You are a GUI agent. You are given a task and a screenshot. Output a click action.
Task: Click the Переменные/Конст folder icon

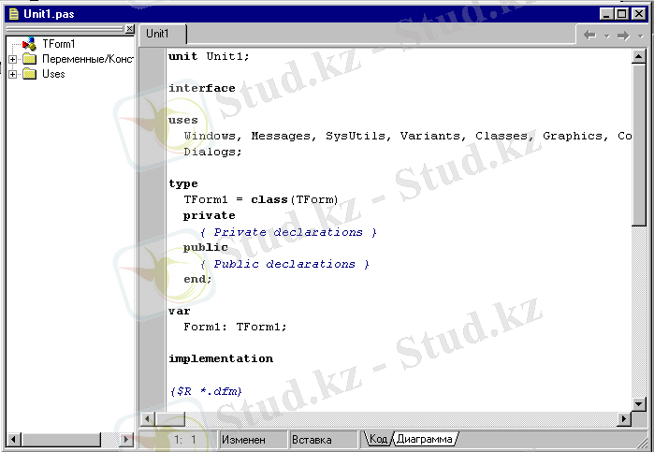point(30,59)
